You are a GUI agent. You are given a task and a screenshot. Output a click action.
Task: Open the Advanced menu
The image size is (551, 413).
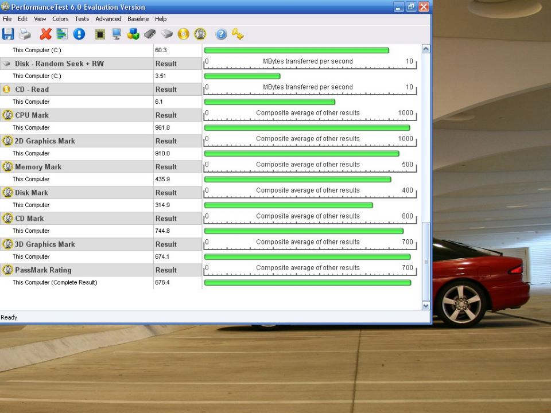[x=108, y=19]
